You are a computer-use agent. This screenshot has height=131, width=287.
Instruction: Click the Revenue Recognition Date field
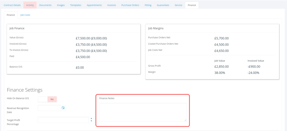[x=49, y=108]
